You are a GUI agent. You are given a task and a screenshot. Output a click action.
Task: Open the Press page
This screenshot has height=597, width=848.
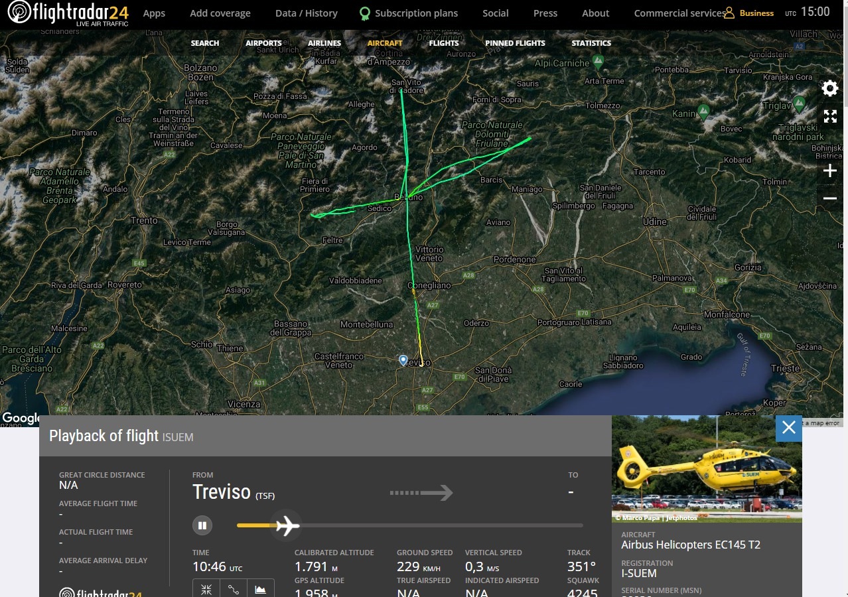click(x=545, y=13)
